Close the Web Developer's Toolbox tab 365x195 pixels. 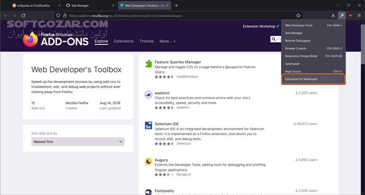click(x=167, y=5)
